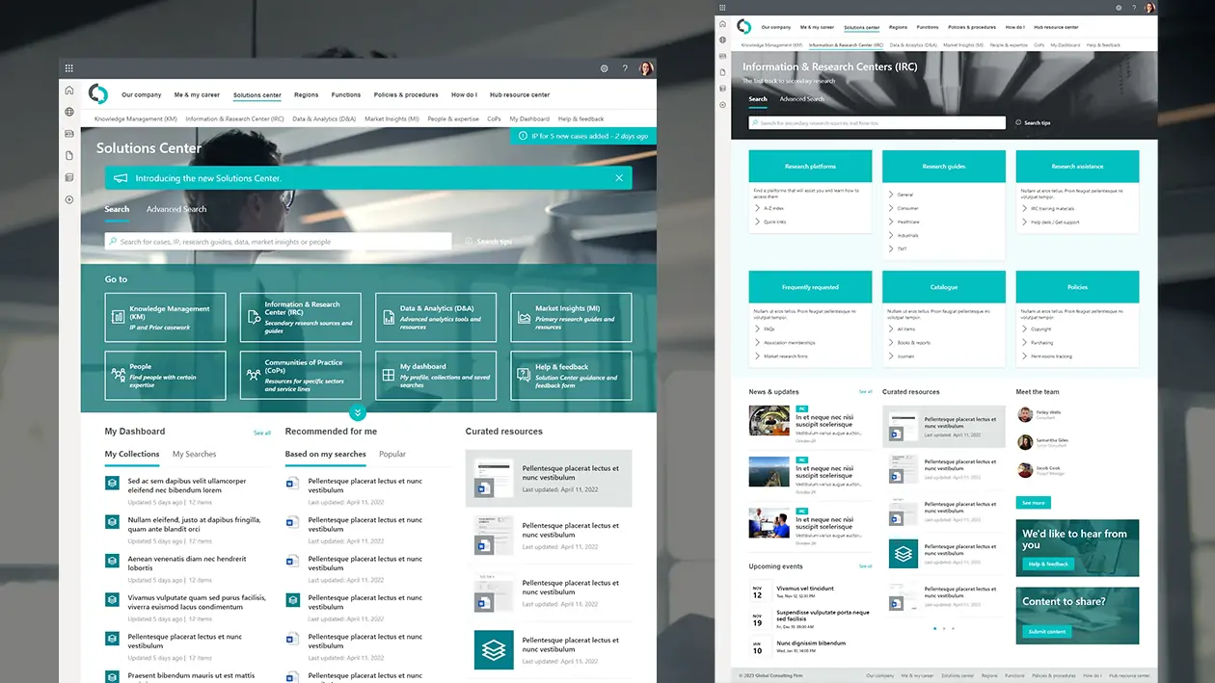Click the My dashboard tile icon

pyautogui.click(x=389, y=373)
